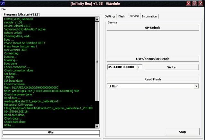Image resolution: width=205 pixels, height=140 pixels.
Task: Click the log scrollbar up arrow
Action: (x=98, y=19)
